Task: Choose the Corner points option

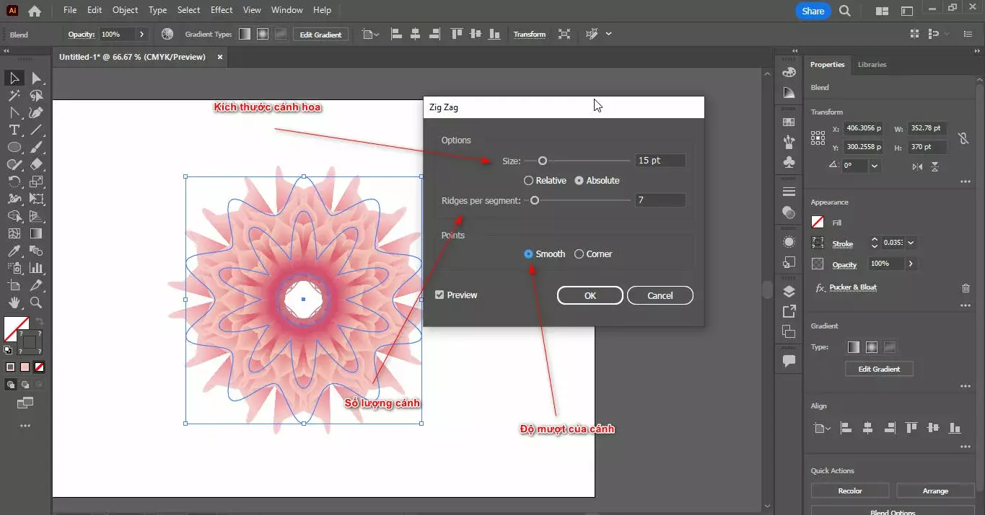Action: [x=579, y=254]
